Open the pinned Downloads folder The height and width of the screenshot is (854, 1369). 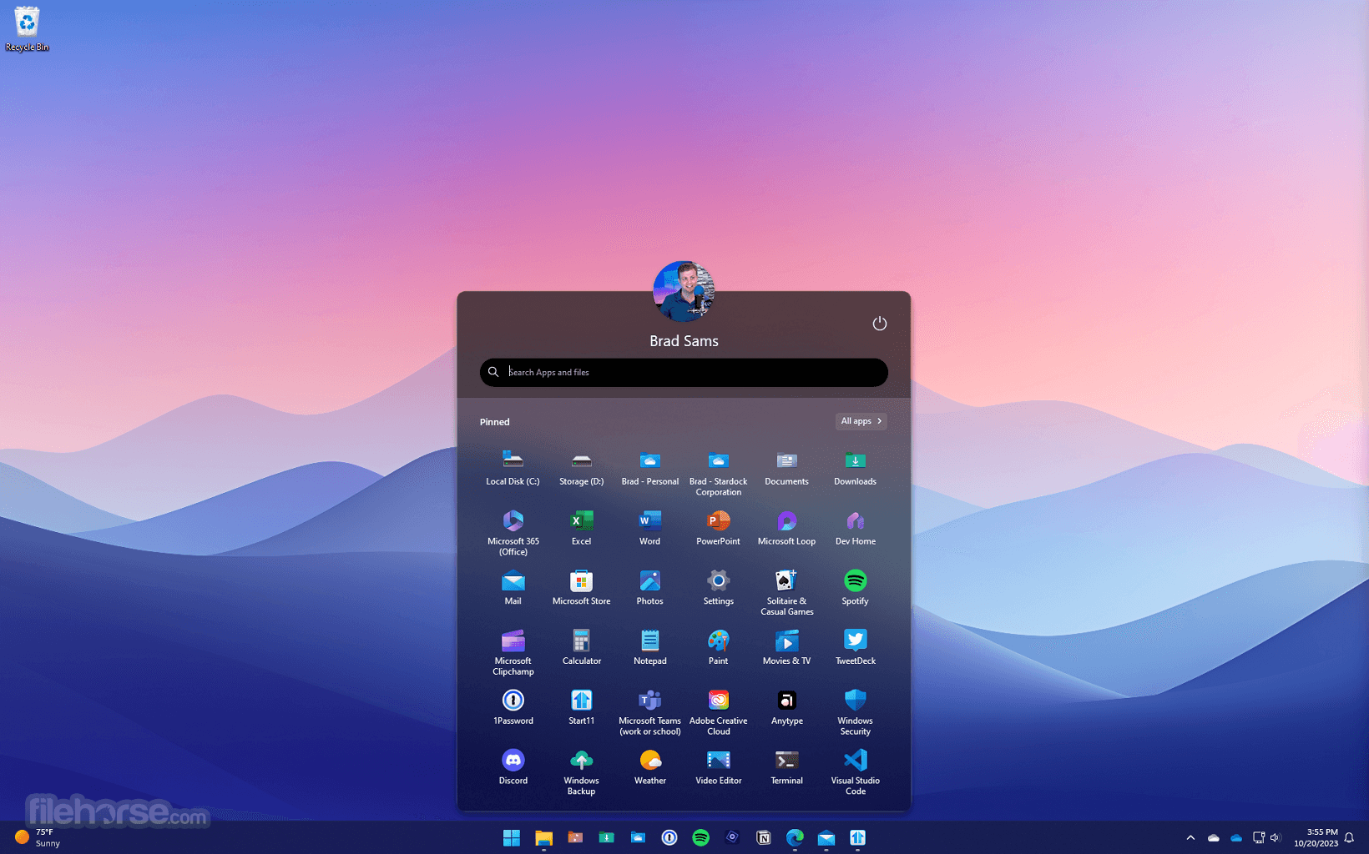pos(855,468)
